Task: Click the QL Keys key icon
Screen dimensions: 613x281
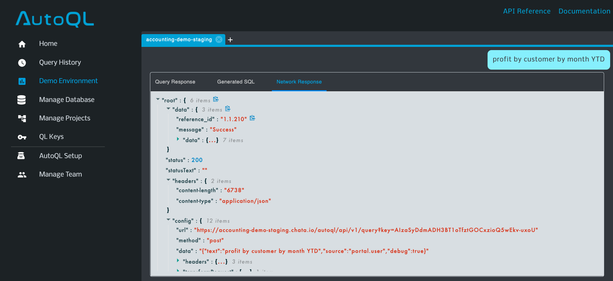Action: [x=22, y=137]
